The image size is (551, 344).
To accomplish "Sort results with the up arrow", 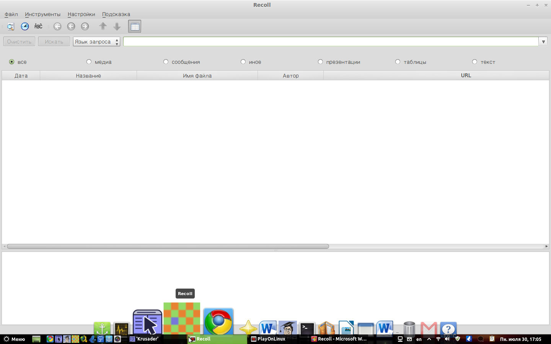I will click(x=103, y=26).
